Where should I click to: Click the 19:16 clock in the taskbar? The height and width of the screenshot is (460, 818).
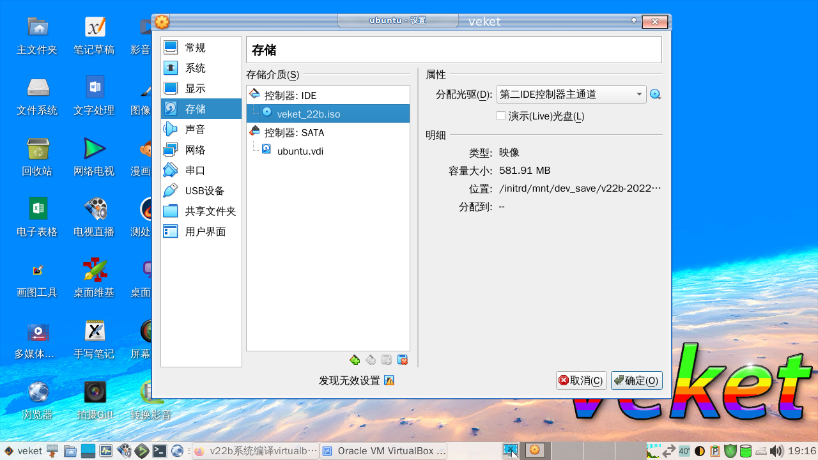tap(802, 451)
